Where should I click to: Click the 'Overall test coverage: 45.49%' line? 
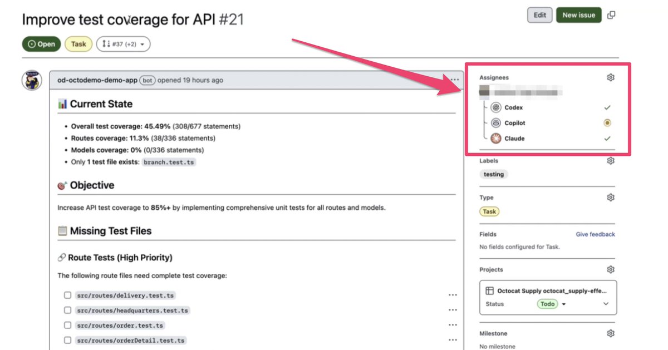(x=155, y=126)
